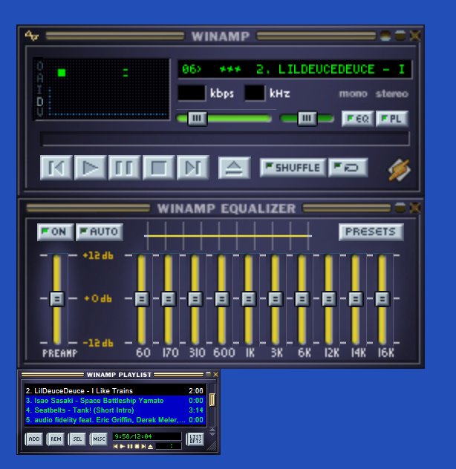
Task: Click the mini Next button in playlist window
Action: [143, 446]
